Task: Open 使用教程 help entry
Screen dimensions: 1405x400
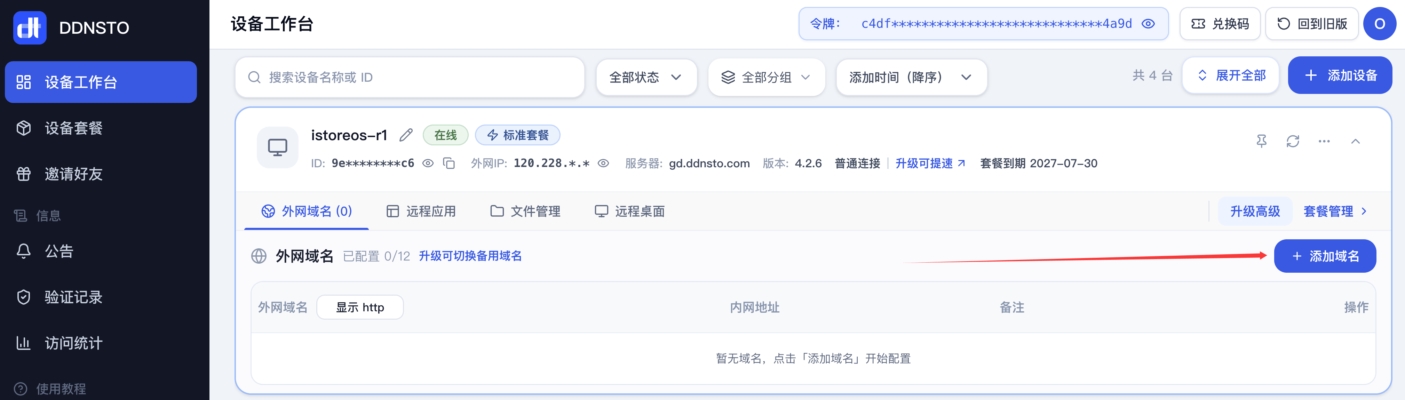Action: (x=50, y=389)
